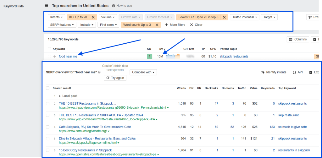Sort by the GR 12M column

[189, 49]
